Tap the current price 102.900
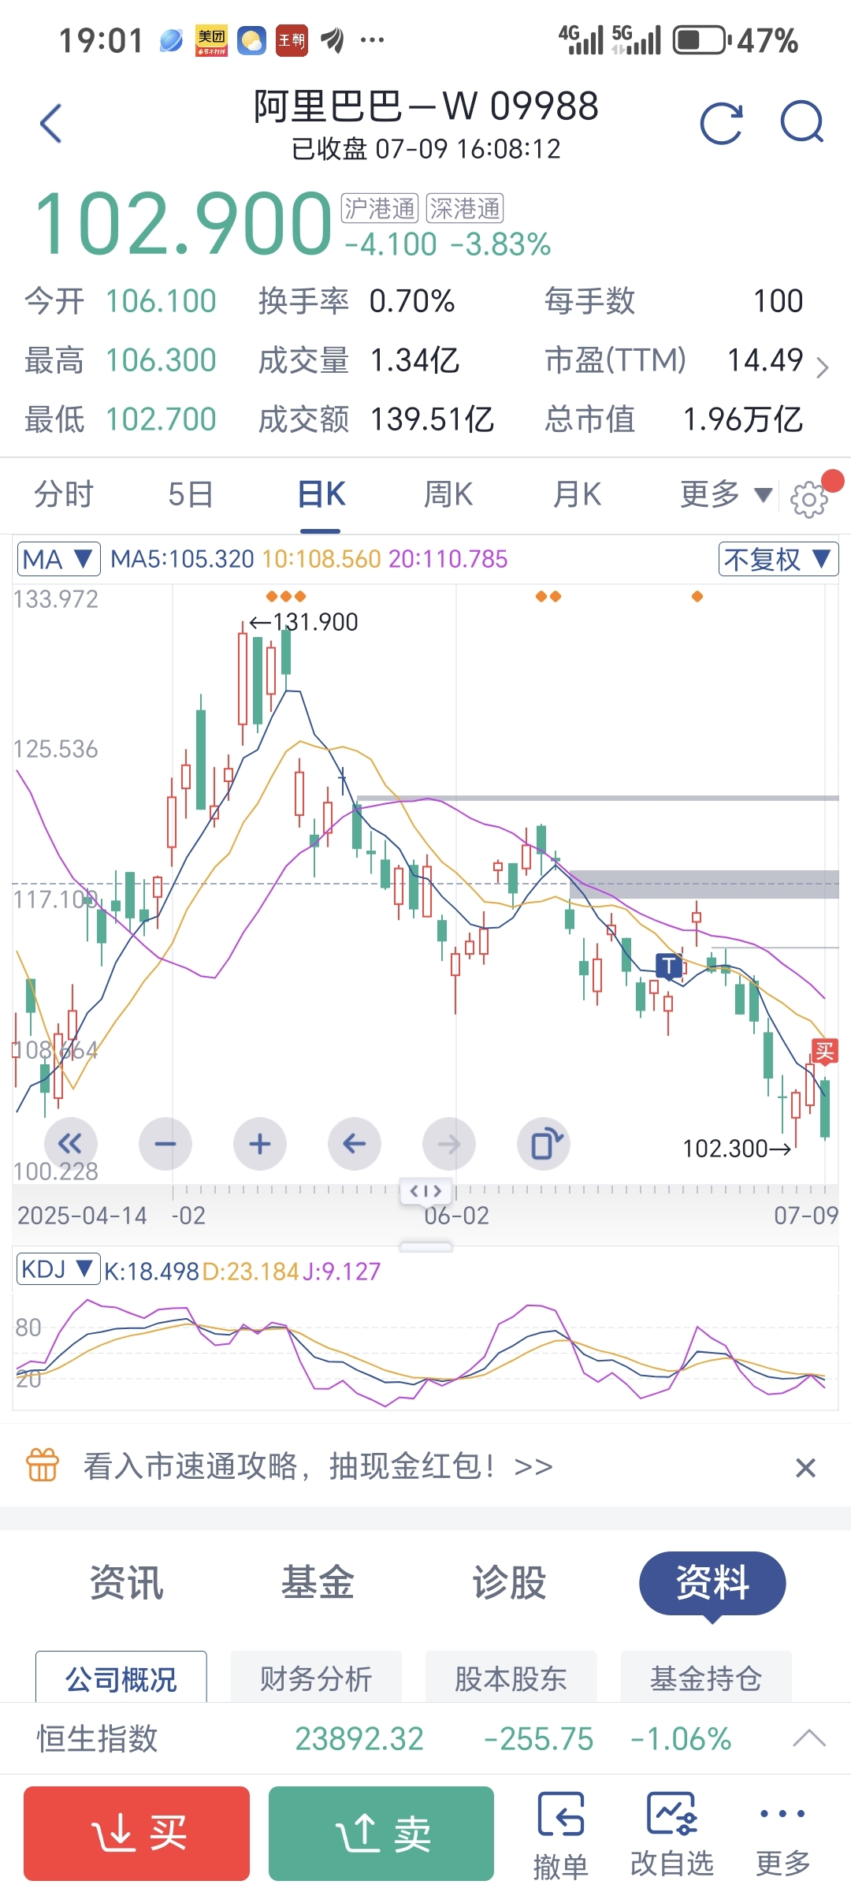 coord(183,225)
